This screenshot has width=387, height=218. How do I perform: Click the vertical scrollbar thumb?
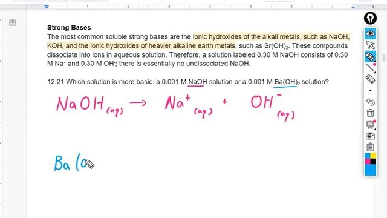(384, 58)
